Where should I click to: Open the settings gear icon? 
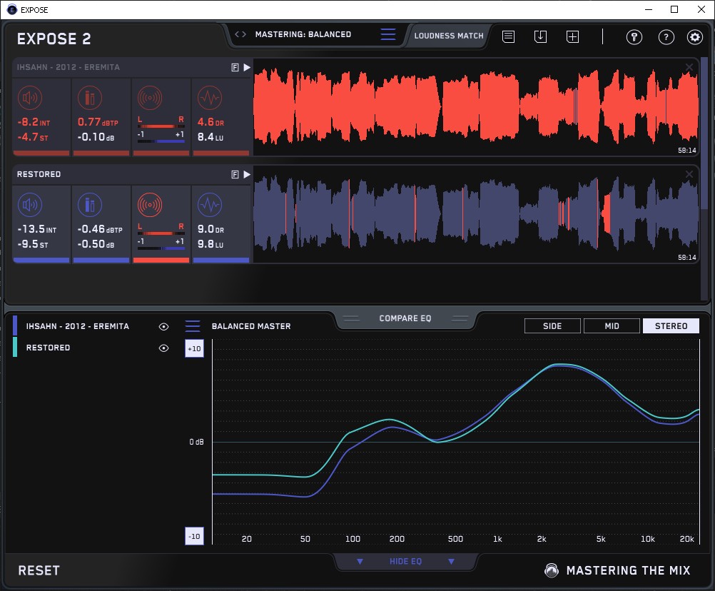tap(694, 37)
